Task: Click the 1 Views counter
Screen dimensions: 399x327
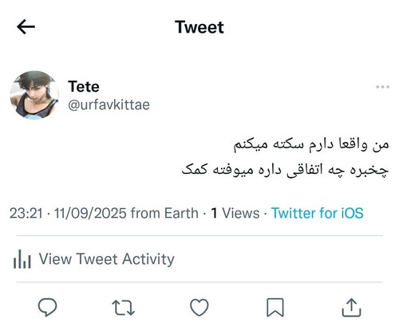Action: tap(235, 213)
